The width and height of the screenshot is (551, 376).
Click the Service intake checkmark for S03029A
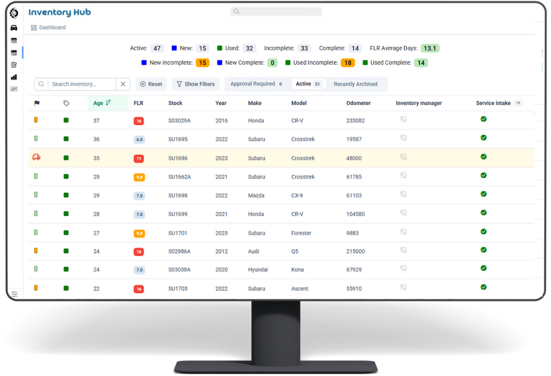pos(483,119)
